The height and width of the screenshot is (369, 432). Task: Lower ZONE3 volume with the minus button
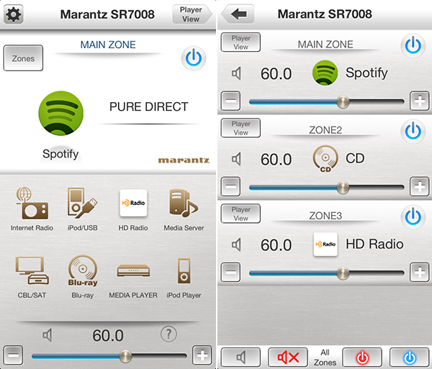pyautogui.click(x=230, y=272)
